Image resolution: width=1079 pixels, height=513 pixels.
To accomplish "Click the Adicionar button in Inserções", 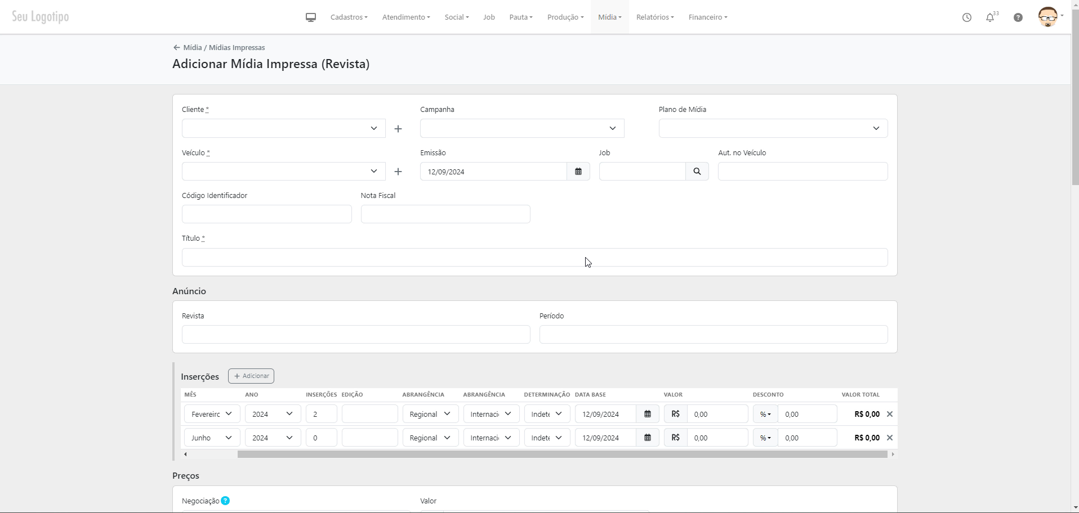I will coord(251,376).
